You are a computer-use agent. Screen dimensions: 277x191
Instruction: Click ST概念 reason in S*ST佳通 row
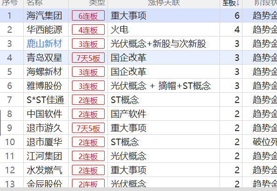pyautogui.click(x=125, y=100)
